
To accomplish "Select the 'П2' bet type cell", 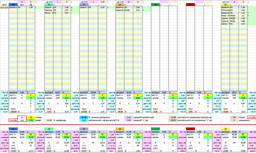I will click(234, 10).
